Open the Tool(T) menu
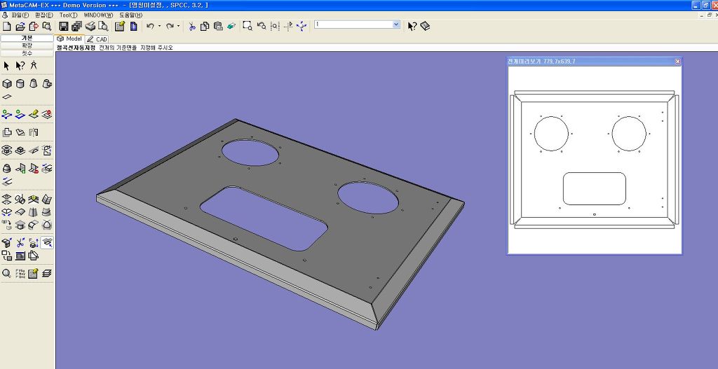This screenshot has height=369, width=718. point(68,15)
